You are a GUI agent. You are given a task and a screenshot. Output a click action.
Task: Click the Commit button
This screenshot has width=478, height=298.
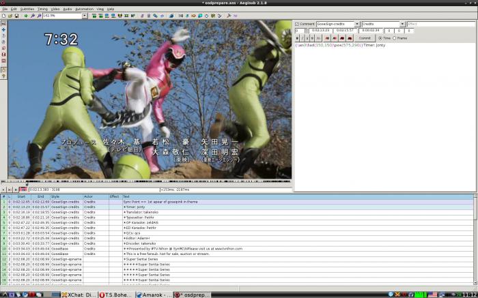coord(365,38)
